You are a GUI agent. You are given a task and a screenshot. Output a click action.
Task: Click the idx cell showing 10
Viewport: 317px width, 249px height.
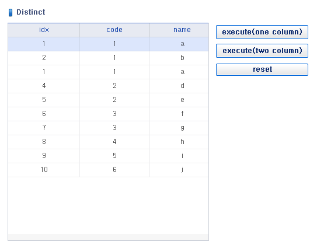(44, 170)
